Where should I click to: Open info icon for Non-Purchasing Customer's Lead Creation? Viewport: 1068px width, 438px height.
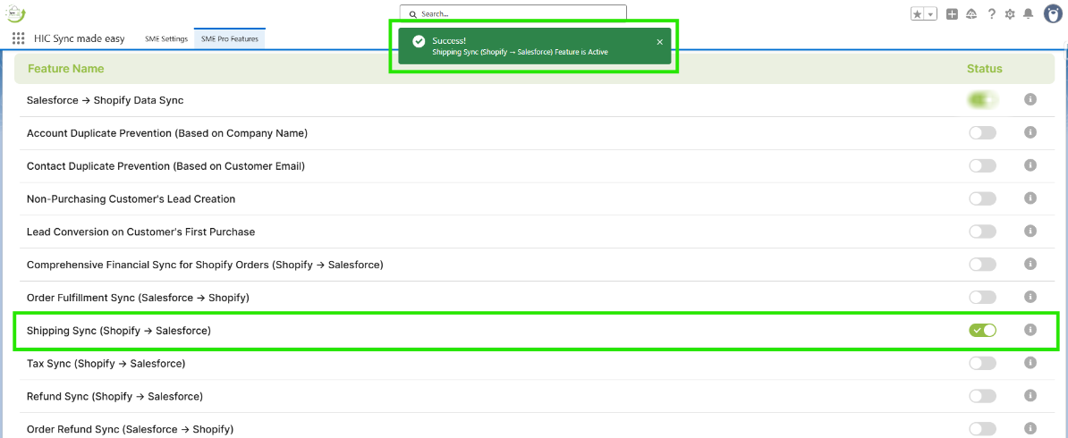(1030, 198)
